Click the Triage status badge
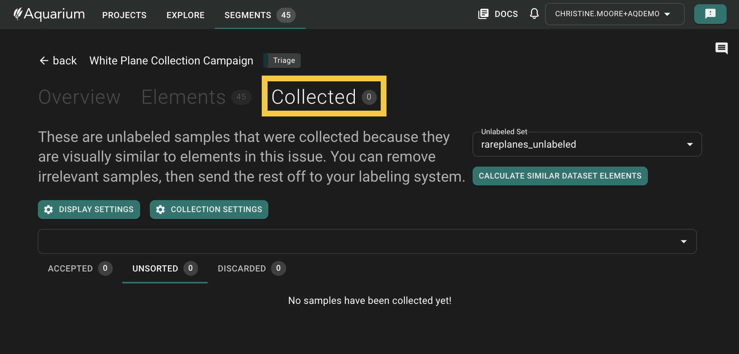 click(x=284, y=61)
